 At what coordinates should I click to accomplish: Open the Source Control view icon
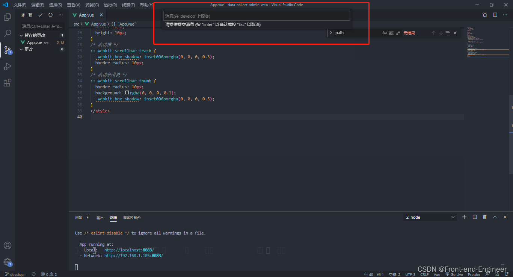8,50
